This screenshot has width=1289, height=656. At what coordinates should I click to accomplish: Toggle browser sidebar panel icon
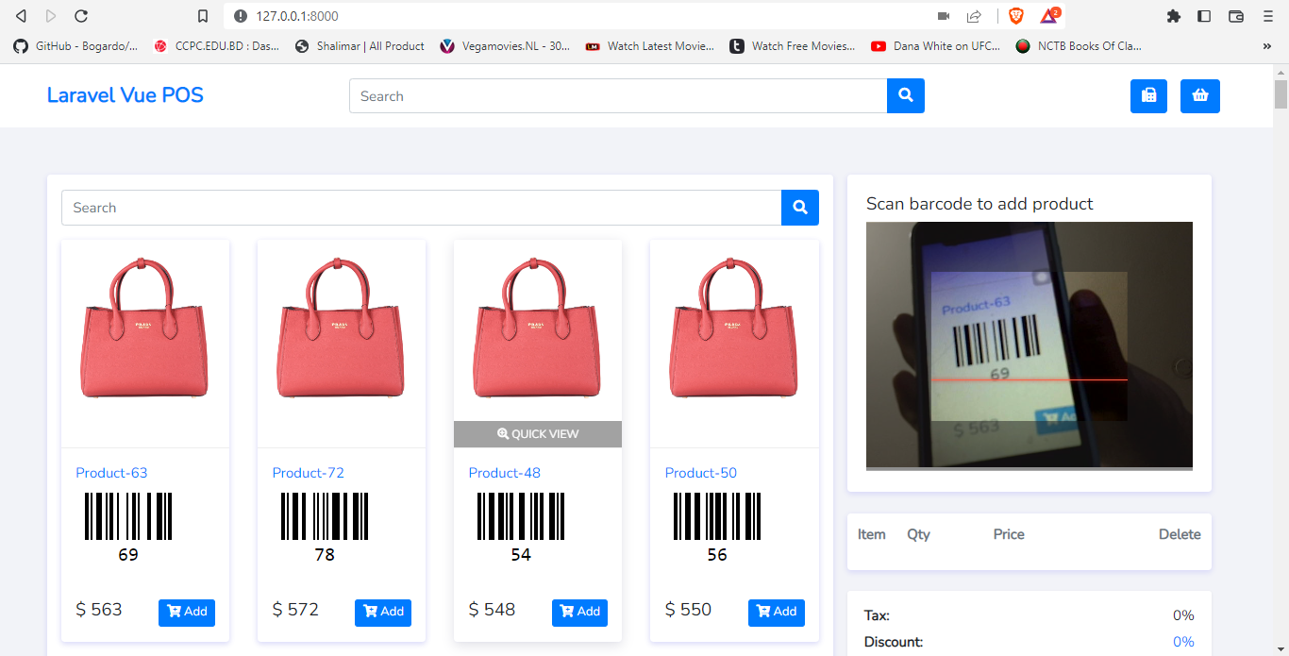click(x=1204, y=16)
